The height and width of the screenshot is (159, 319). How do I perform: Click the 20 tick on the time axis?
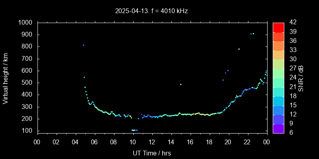tap(228, 141)
